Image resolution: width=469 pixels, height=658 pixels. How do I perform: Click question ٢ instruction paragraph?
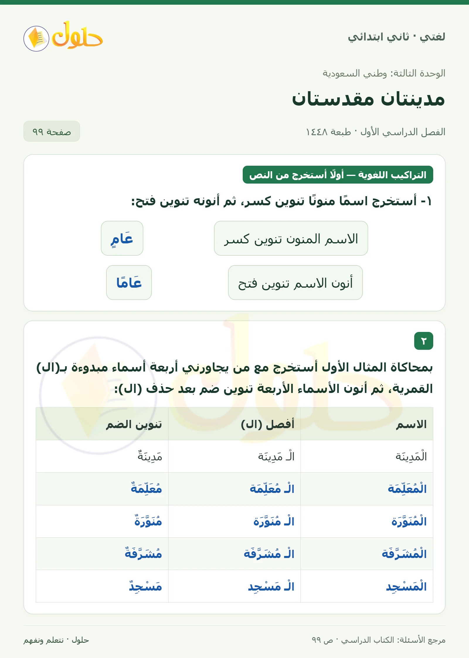point(235,378)
